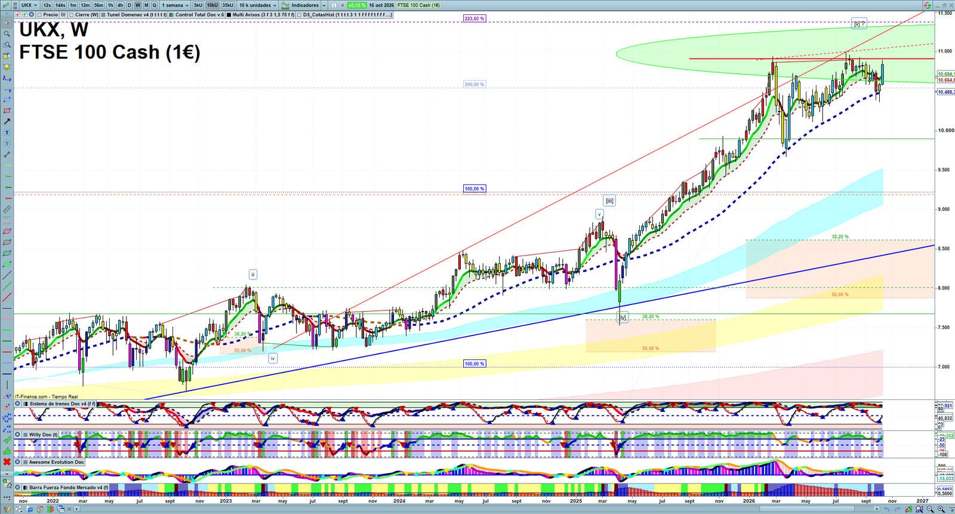Open the 1 semana period dropdown

(x=176, y=5)
